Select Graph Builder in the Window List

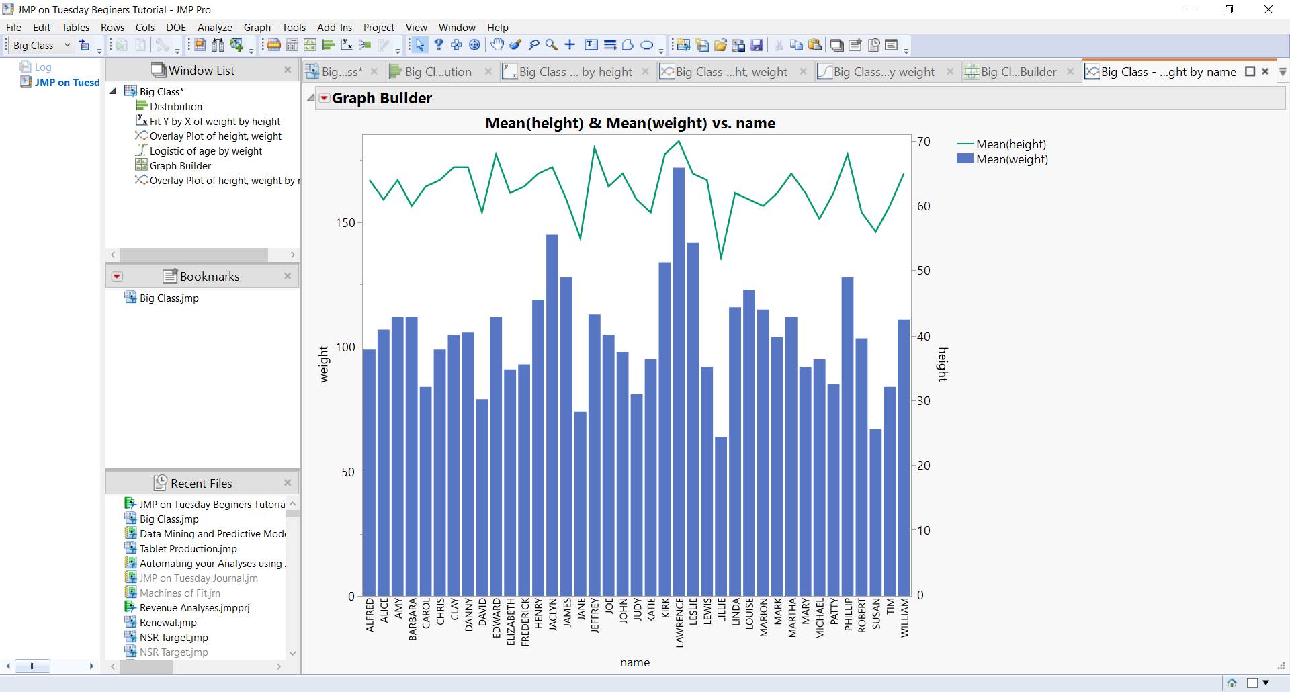[x=180, y=166]
